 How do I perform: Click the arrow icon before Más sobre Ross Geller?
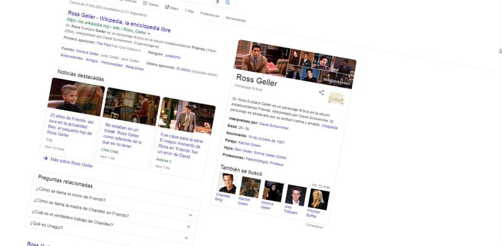pos(45,158)
